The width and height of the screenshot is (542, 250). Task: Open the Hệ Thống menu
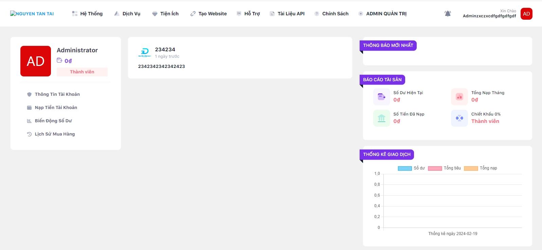87,14
